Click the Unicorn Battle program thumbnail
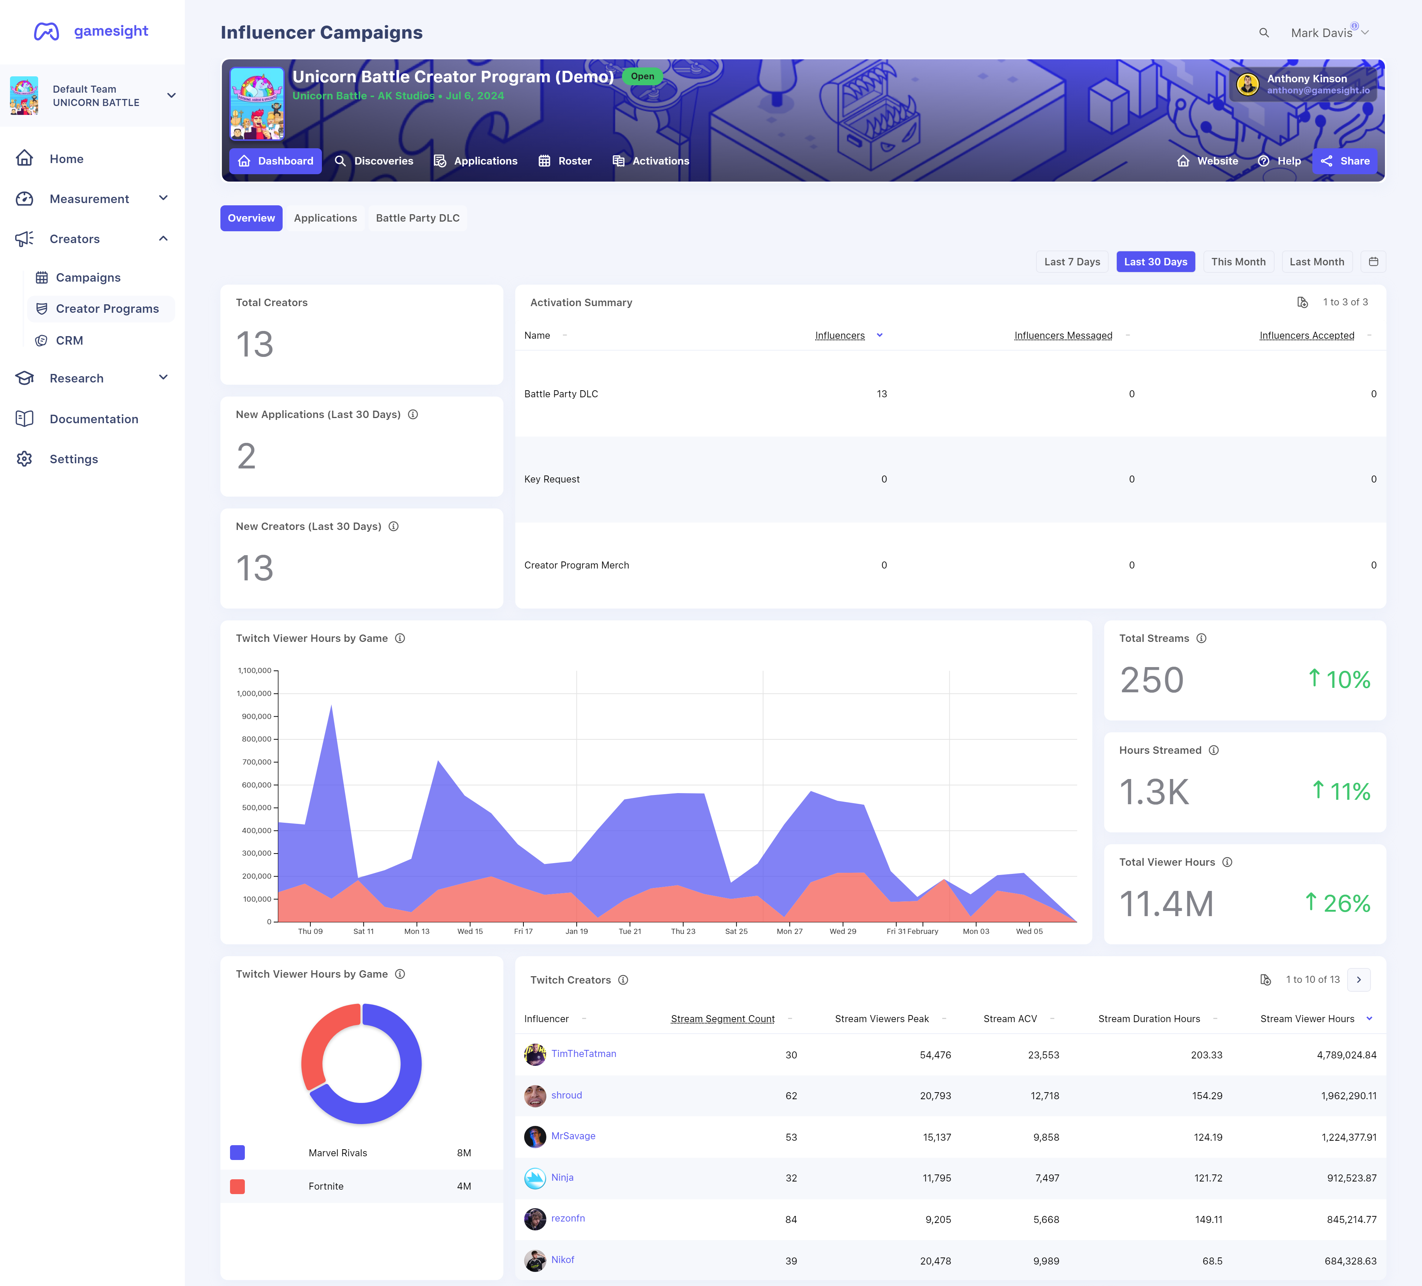 click(x=257, y=104)
